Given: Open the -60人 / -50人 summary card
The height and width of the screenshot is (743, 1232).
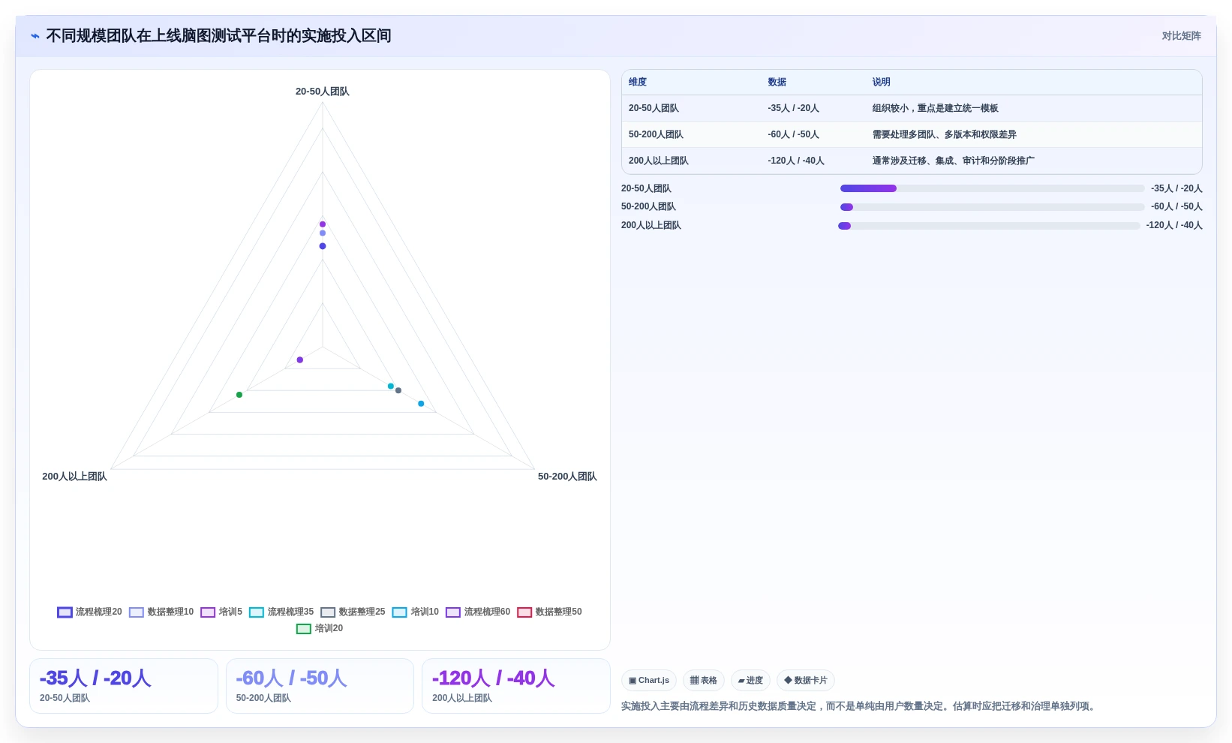Looking at the screenshot, I should tap(320, 686).
